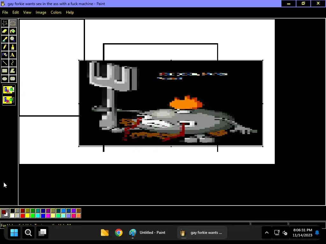Expand the hidden system tray icons chevron

click(x=267, y=233)
